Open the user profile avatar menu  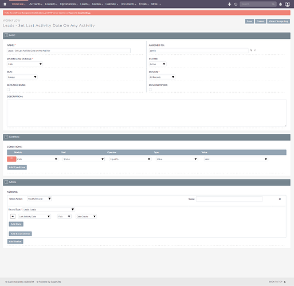[287, 4]
